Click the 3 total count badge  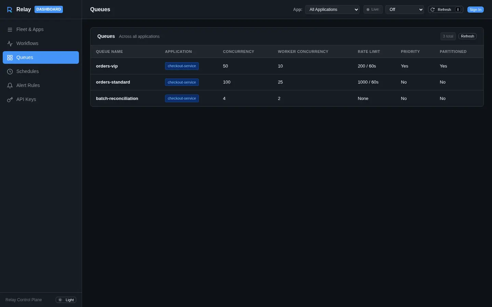tap(448, 36)
